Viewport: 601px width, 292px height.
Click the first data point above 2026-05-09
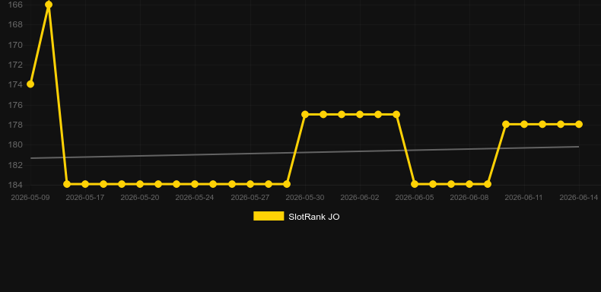pos(30,84)
